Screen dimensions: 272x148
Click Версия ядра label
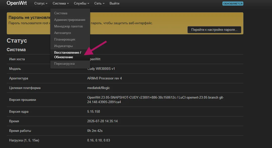tap(19, 111)
